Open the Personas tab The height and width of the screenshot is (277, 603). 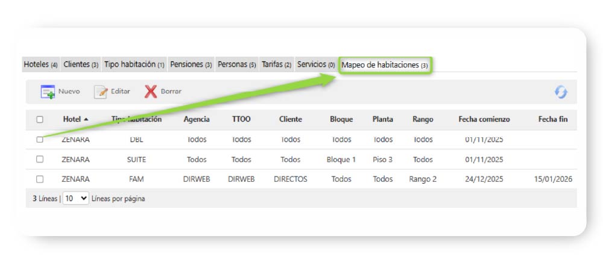tap(236, 64)
